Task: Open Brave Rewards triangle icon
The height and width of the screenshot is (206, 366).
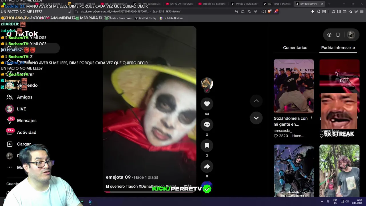Action: 276,11
